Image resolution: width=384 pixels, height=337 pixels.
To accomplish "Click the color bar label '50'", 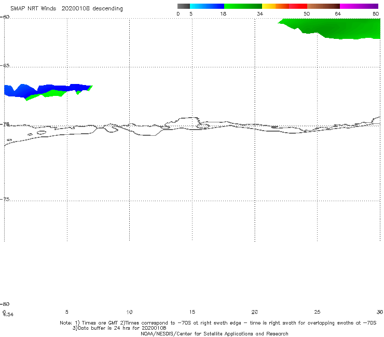I will pos(307,14).
